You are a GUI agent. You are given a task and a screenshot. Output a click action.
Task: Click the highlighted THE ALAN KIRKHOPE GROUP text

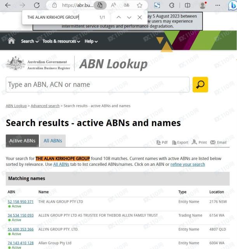point(63,158)
